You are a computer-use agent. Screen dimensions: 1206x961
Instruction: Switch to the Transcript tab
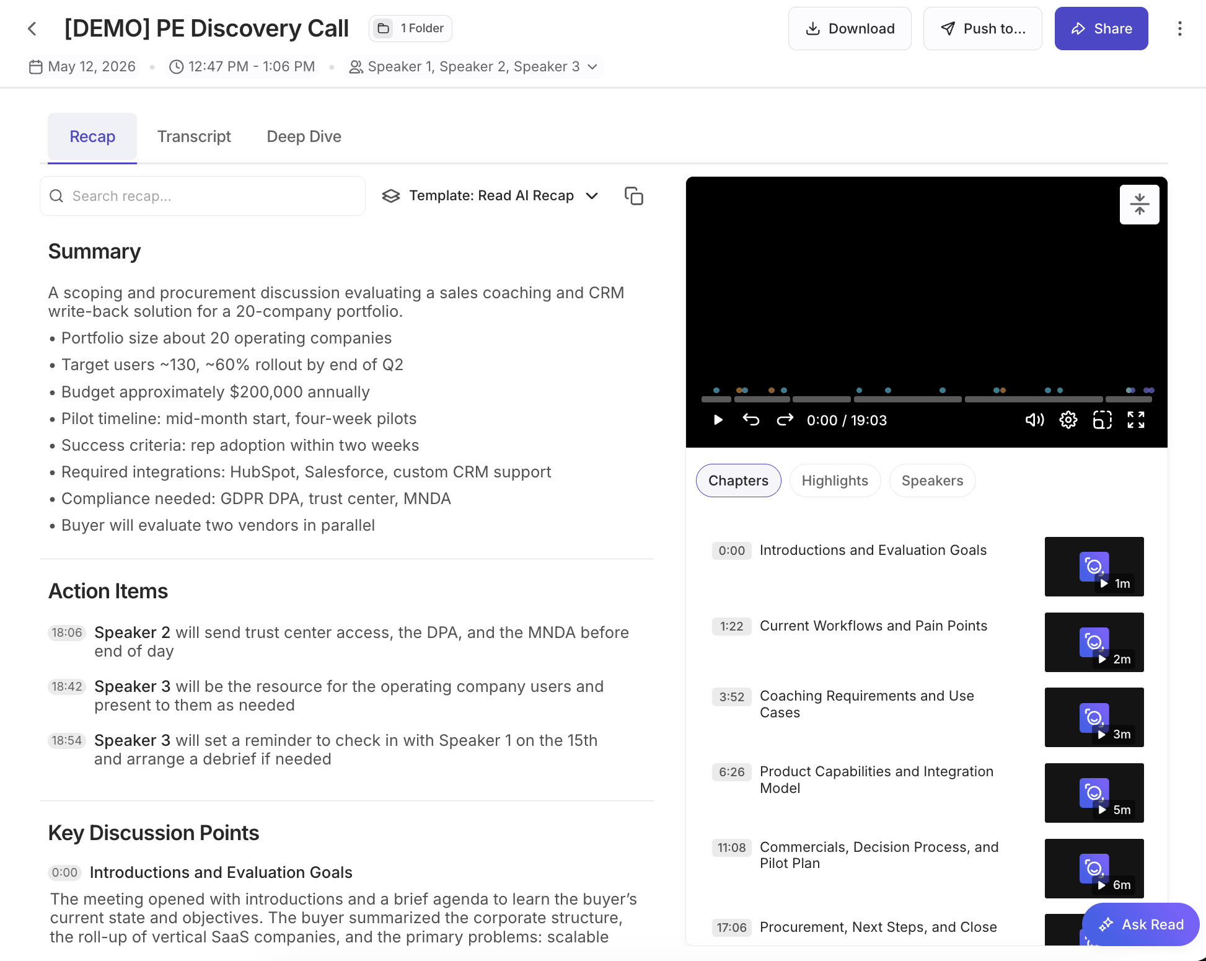[194, 137]
